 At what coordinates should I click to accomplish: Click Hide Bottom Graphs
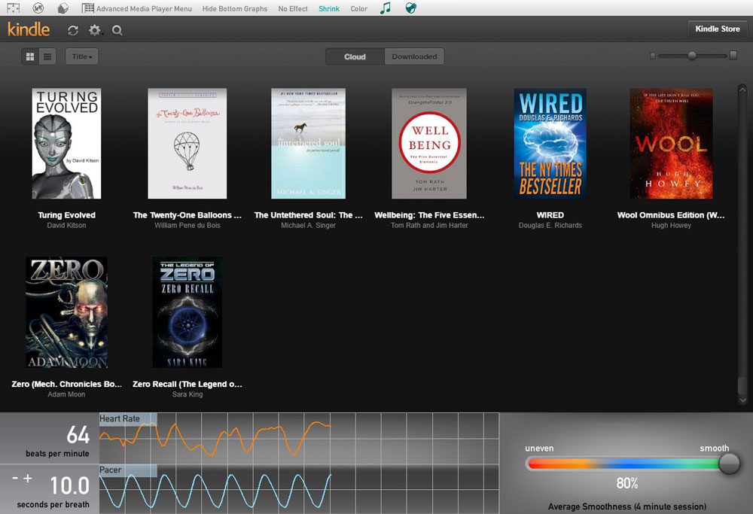(234, 9)
